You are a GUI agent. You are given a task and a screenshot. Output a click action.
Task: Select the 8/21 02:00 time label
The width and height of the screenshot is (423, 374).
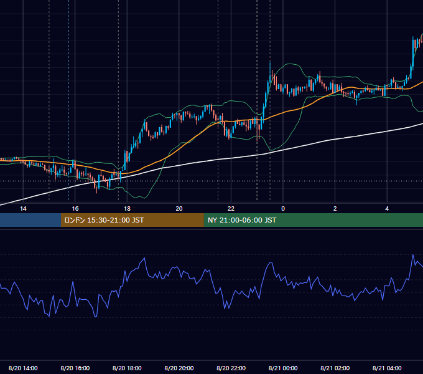click(335, 368)
